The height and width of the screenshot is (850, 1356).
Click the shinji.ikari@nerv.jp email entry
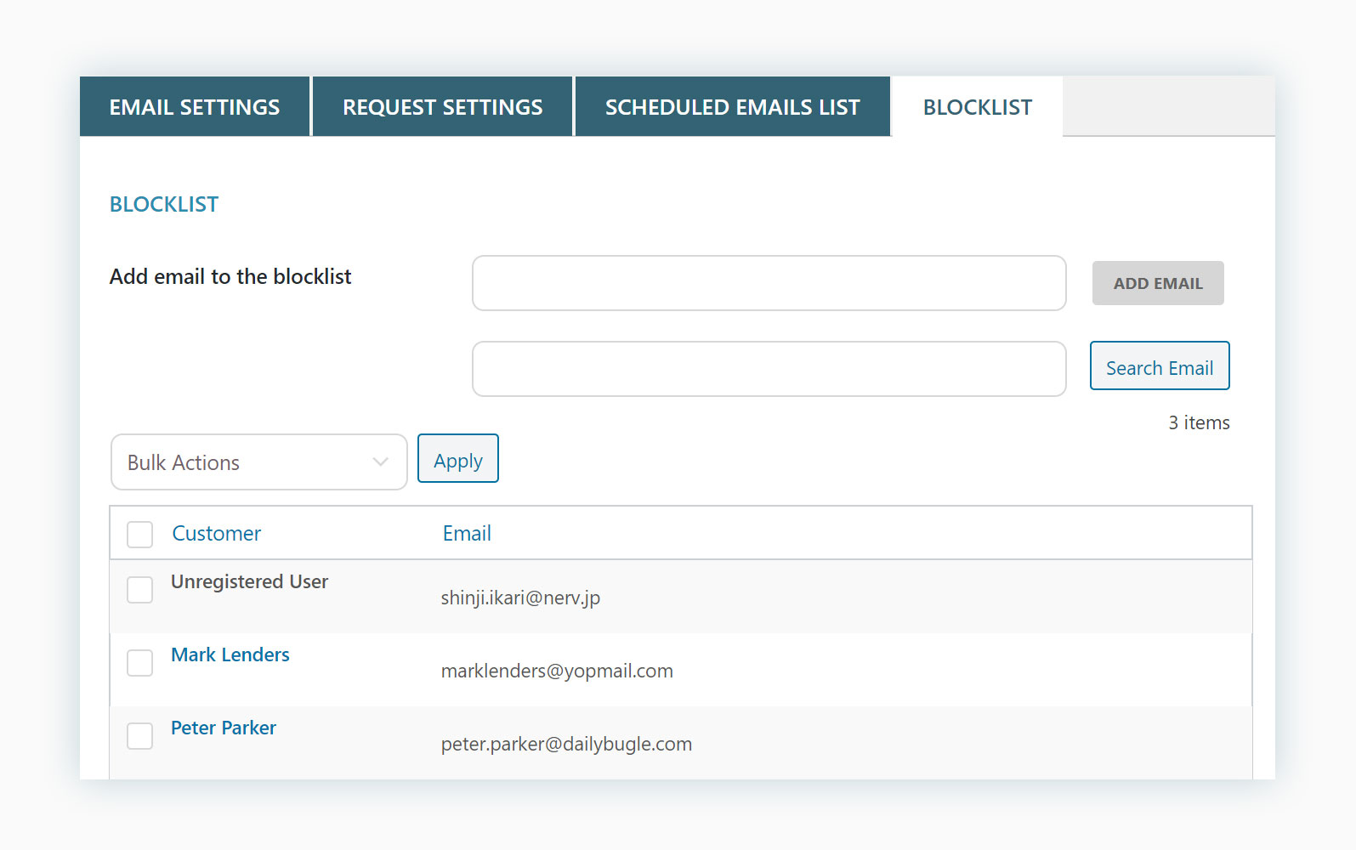[520, 598]
